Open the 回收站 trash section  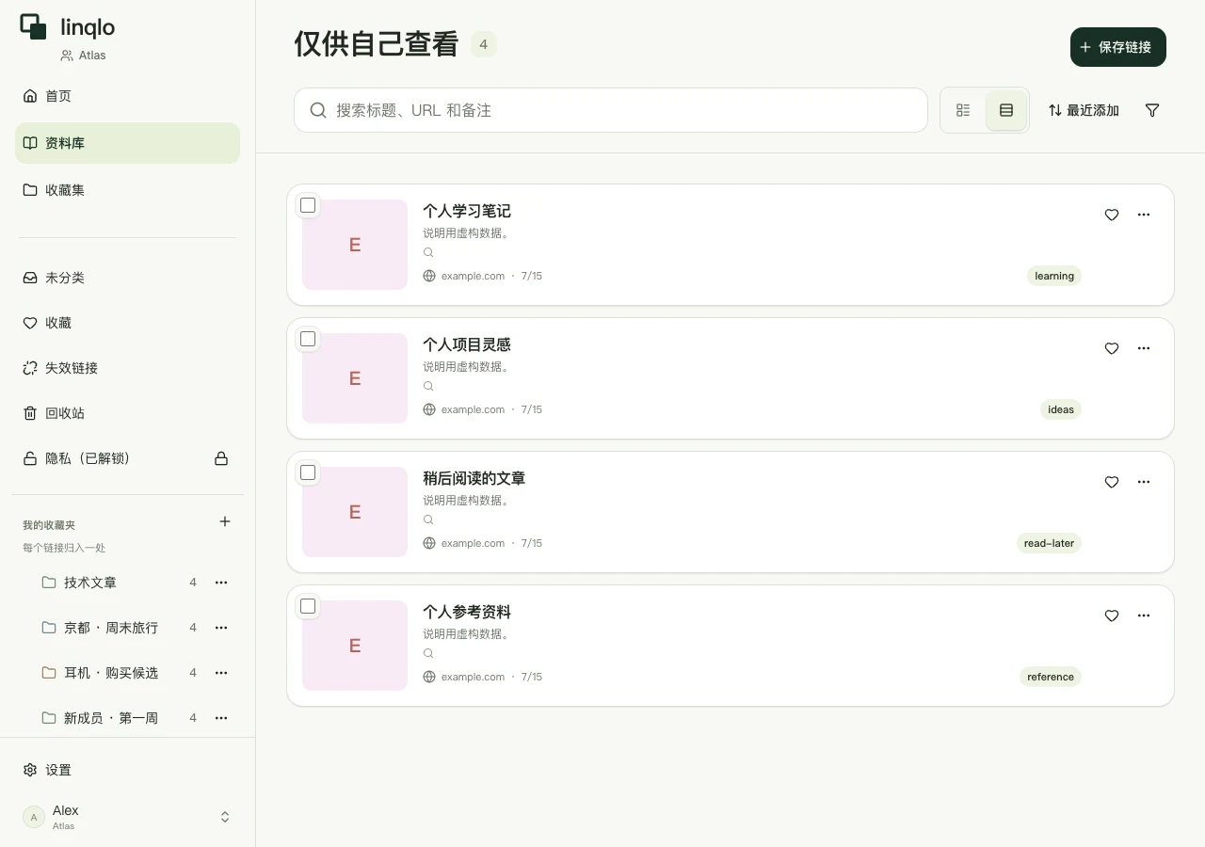[127, 413]
